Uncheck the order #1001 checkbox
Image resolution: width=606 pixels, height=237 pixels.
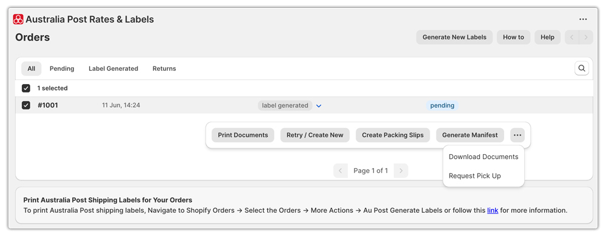coord(26,105)
